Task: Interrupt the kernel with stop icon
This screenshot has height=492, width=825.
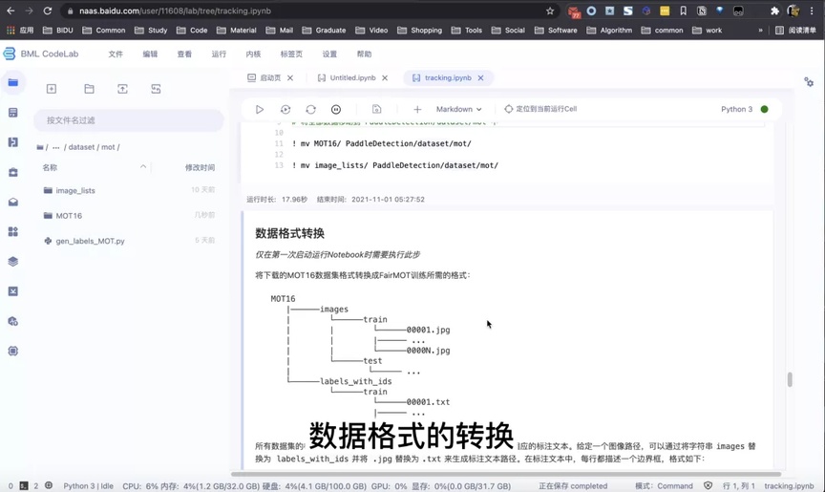Action: pos(336,110)
